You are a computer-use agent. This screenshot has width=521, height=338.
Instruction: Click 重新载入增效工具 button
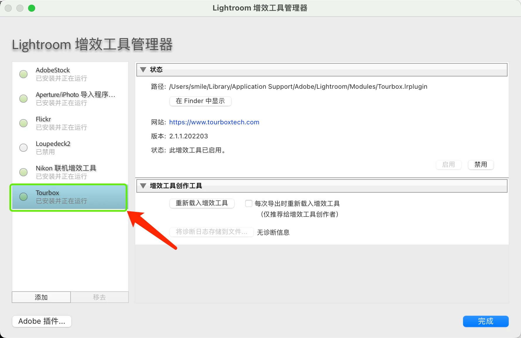[x=202, y=203]
